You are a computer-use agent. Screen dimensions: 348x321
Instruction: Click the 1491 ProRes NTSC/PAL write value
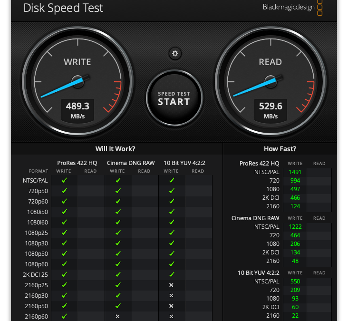click(x=295, y=172)
